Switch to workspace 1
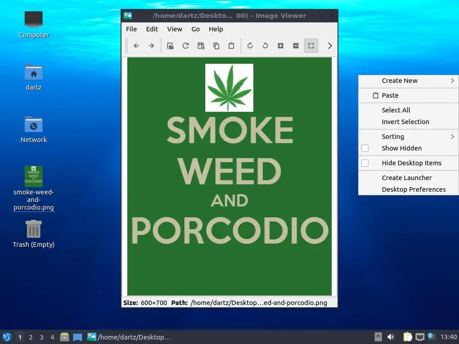Screen dimensions: 459x344 tap(20, 337)
